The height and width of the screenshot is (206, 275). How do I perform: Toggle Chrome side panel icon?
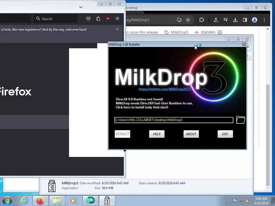pyautogui.click(x=245, y=20)
